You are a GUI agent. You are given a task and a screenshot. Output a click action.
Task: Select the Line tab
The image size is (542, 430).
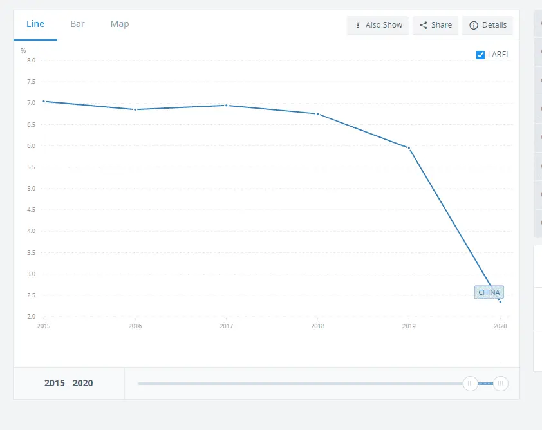point(35,24)
